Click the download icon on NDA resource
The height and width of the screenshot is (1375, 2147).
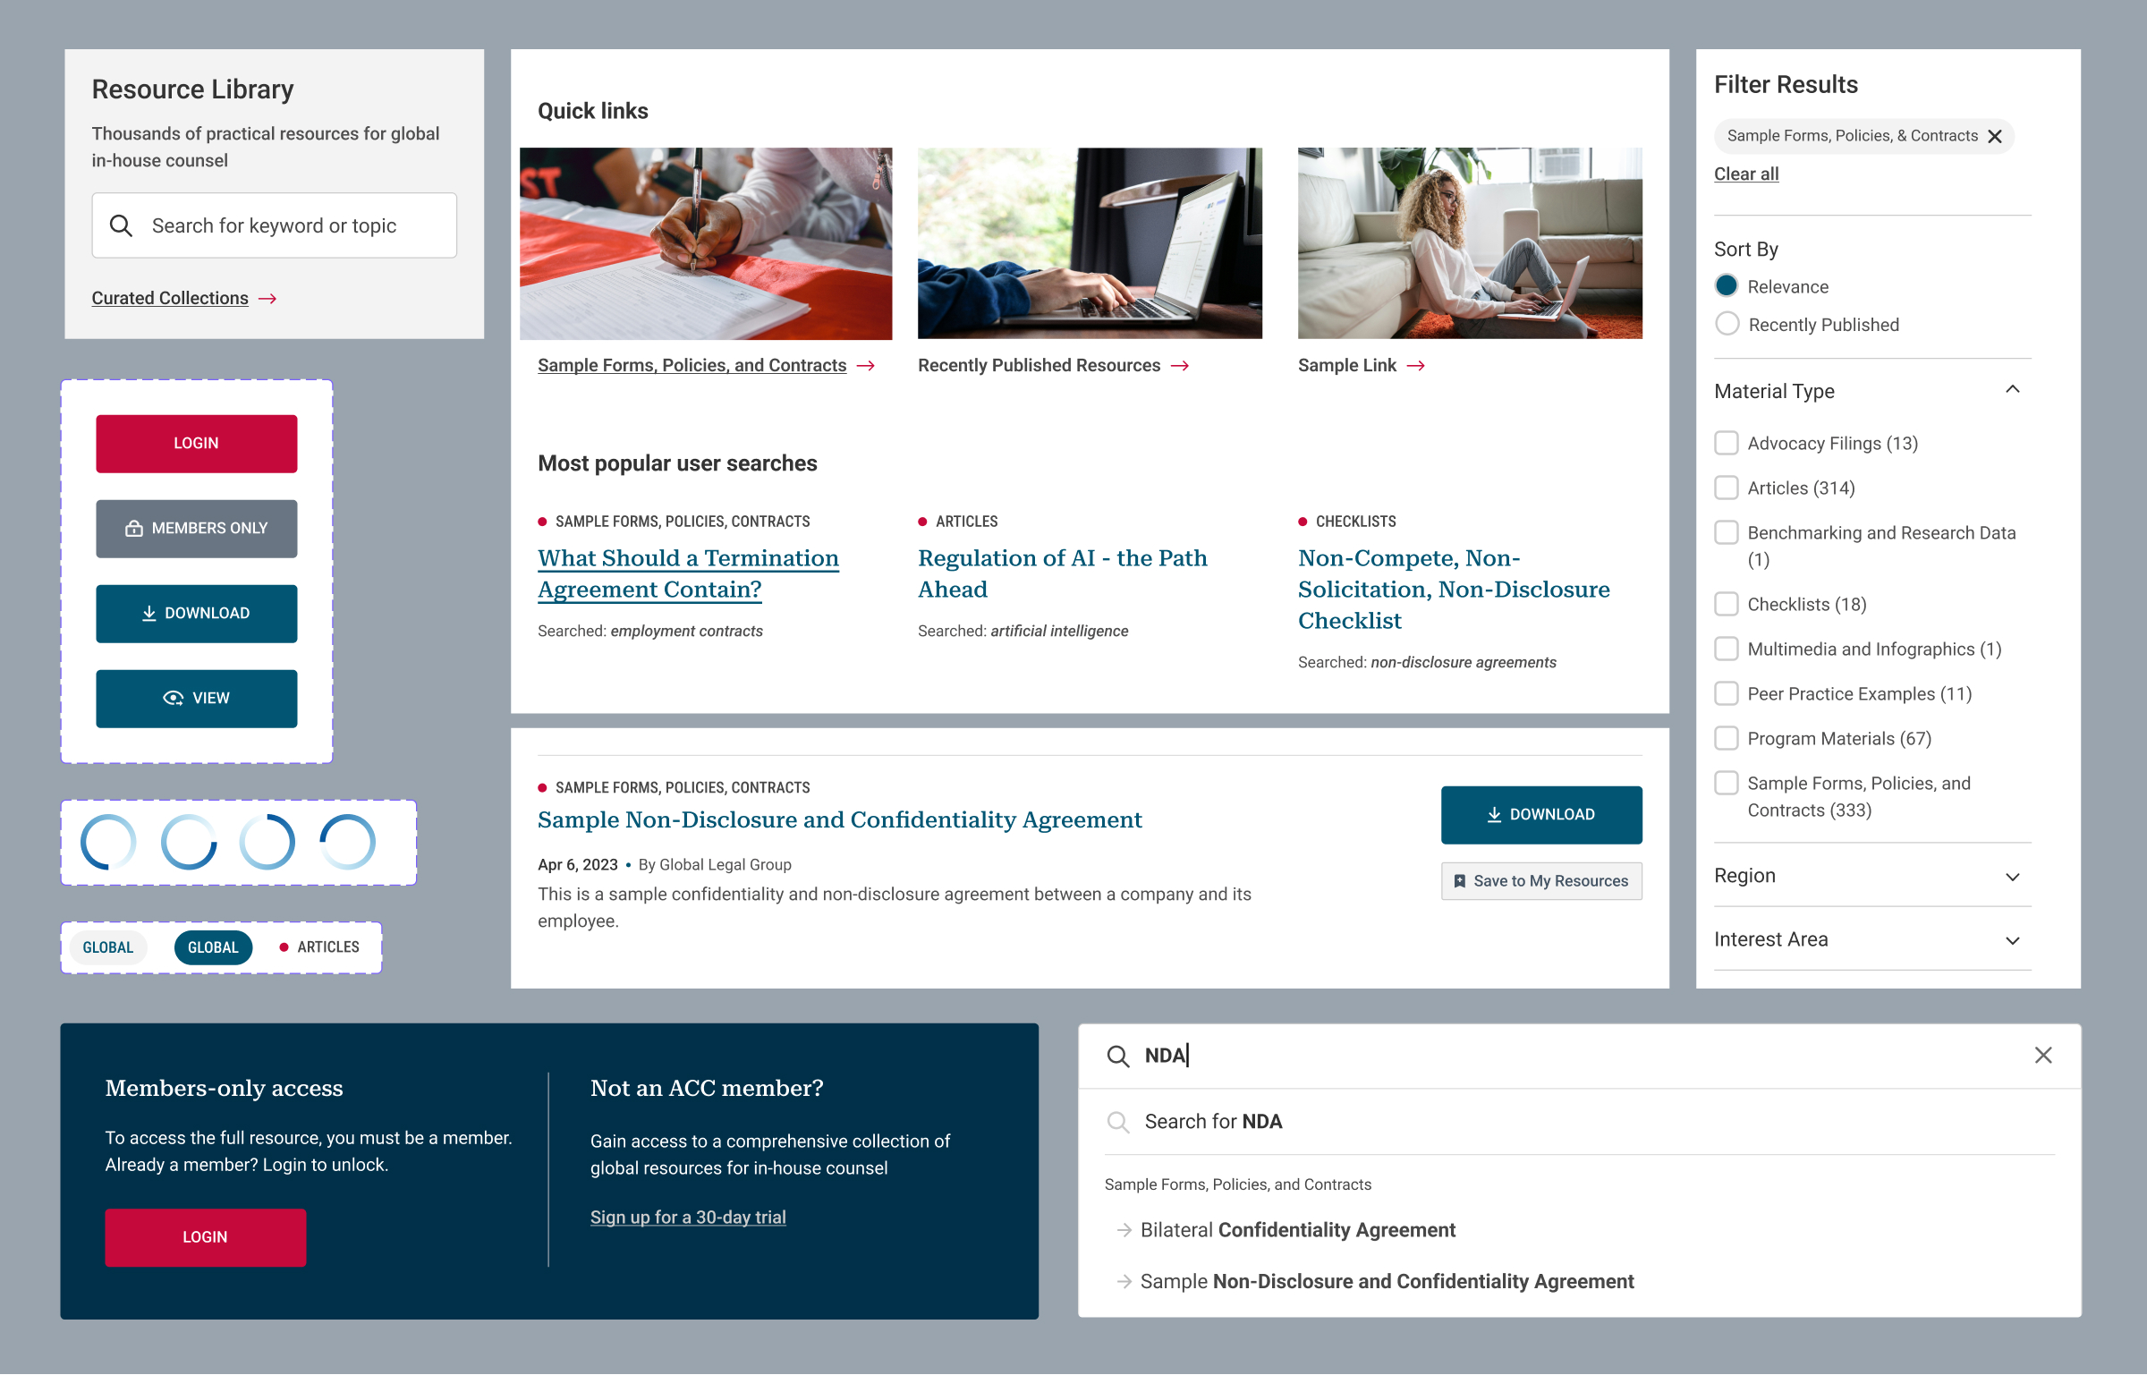(1495, 813)
